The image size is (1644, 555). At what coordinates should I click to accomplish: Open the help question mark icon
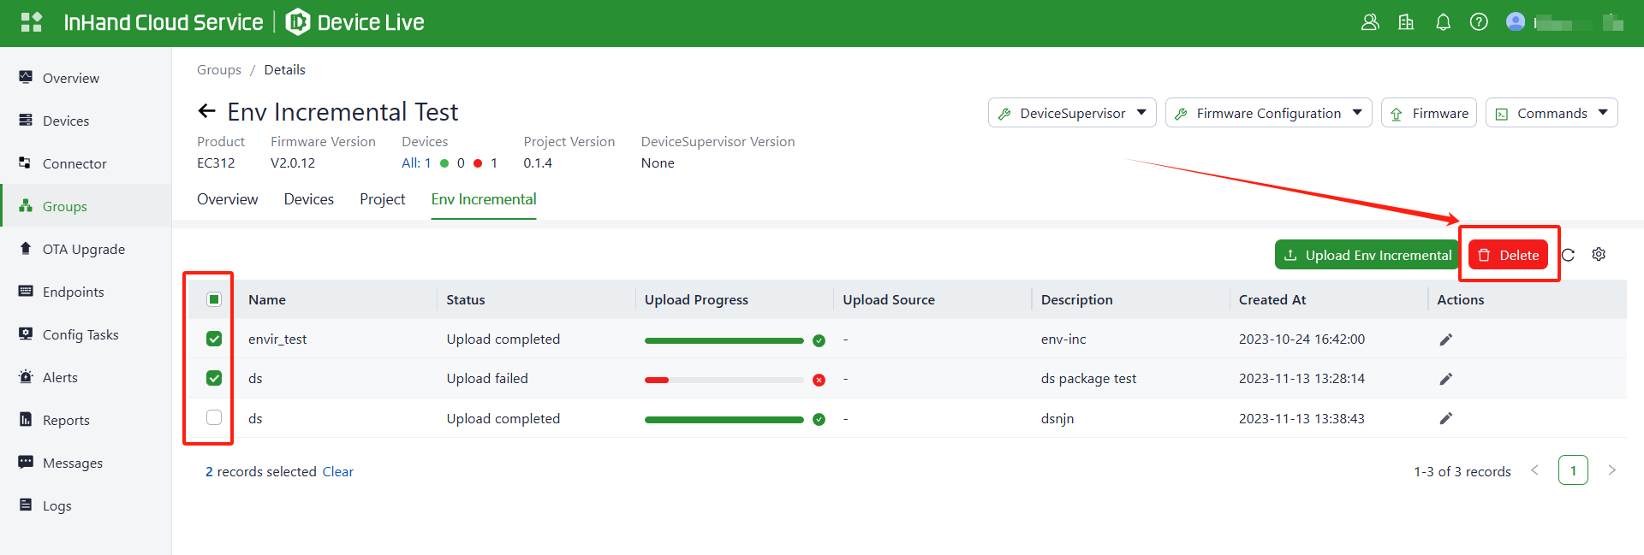(1479, 22)
